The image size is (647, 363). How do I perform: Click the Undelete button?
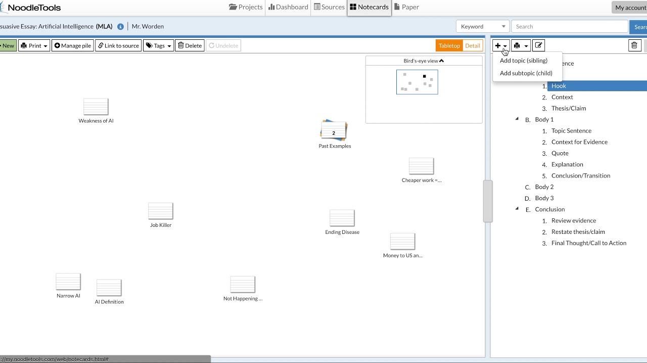point(223,45)
